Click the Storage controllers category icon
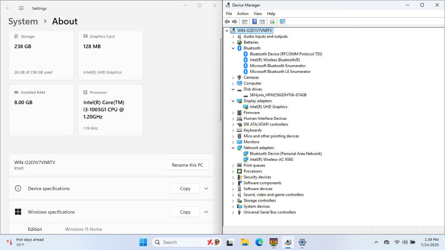This screenshot has height=250, width=445. click(x=239, y=201)
